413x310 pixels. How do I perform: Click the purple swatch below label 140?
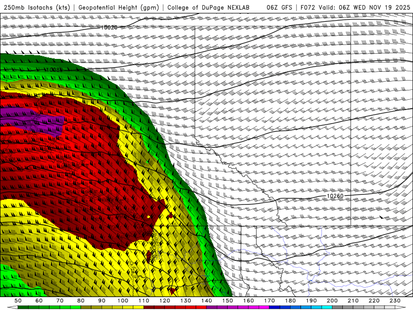point(212,307)
